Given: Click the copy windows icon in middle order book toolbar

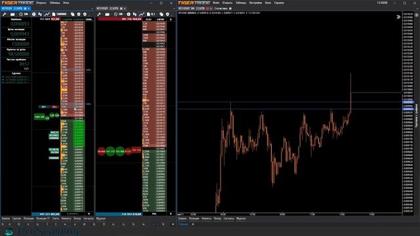Looking at the screenshot, I should coord(161,14).
